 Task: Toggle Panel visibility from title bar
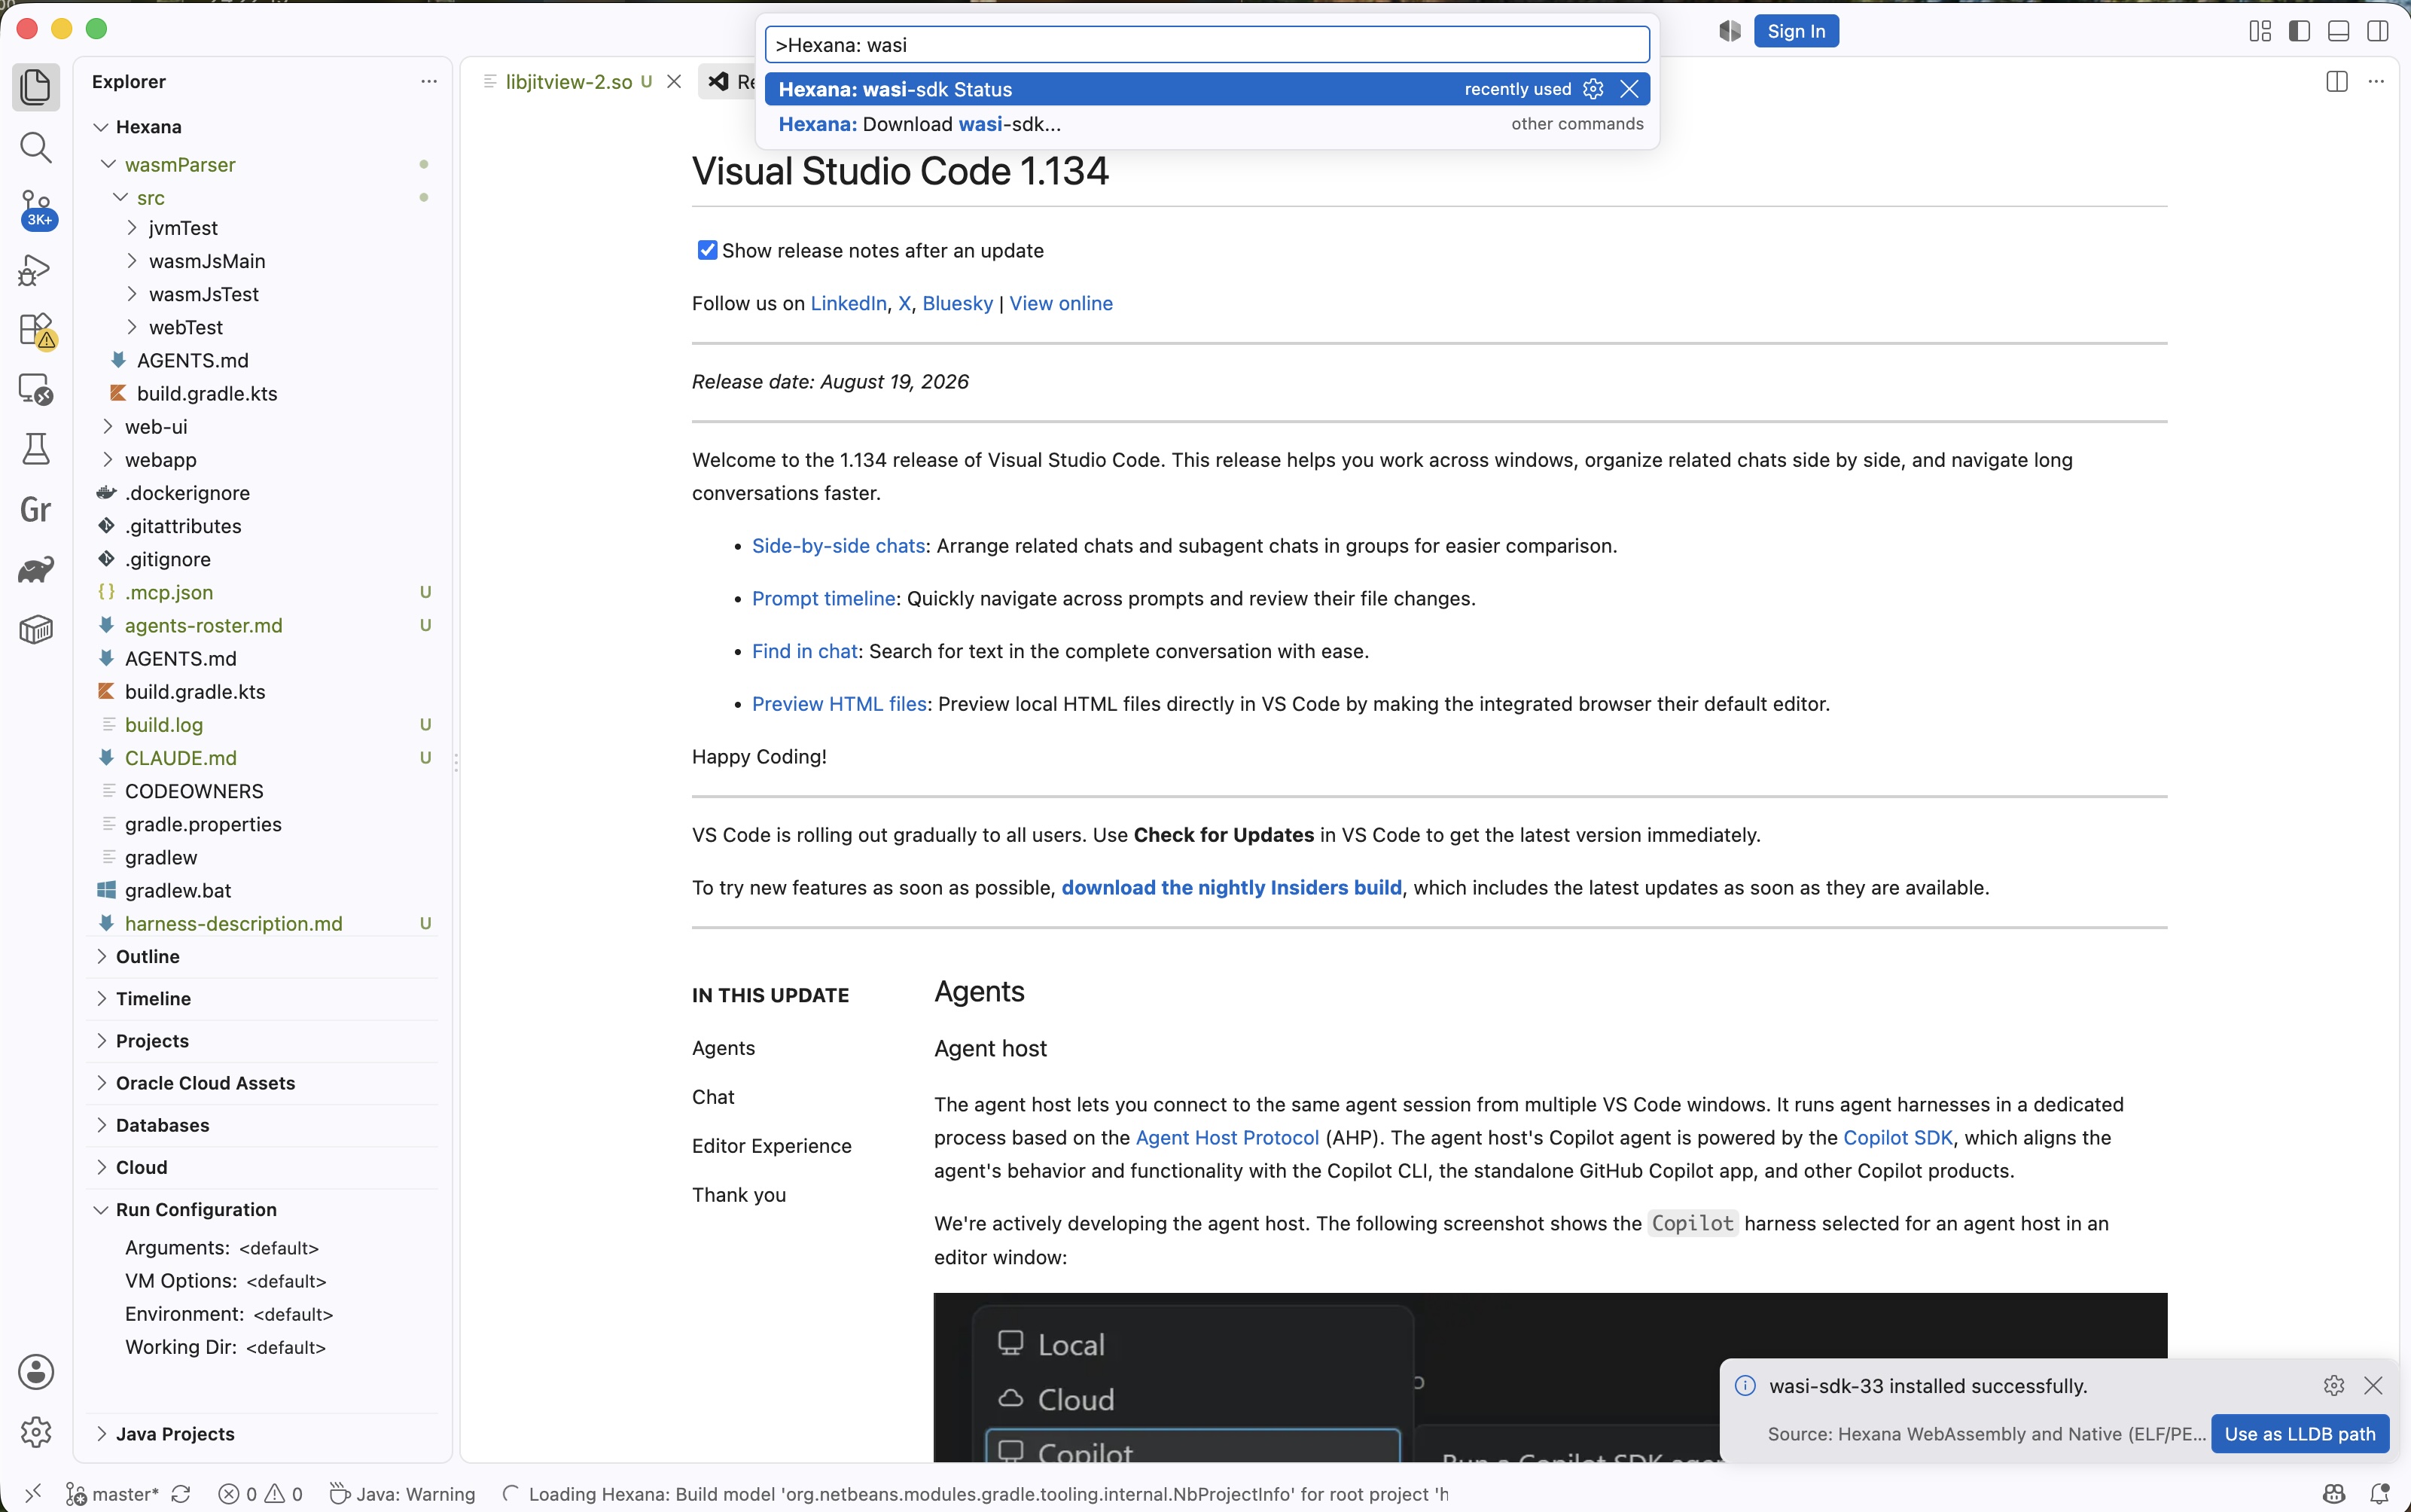(x=2338, y=31)
